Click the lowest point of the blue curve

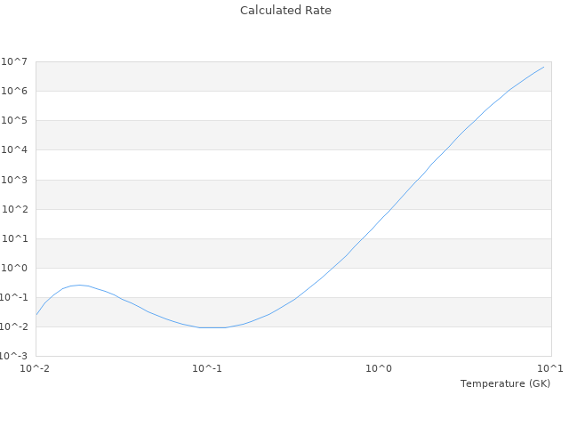click(x=213, y=327)
